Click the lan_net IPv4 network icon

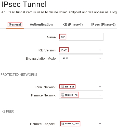tap(63, 87)
